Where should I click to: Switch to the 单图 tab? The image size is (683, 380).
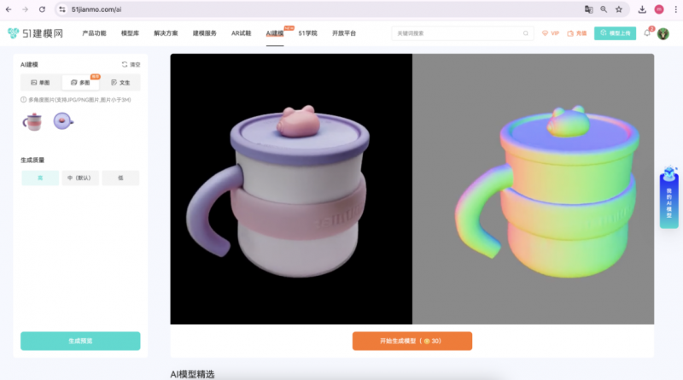point(40,83)
